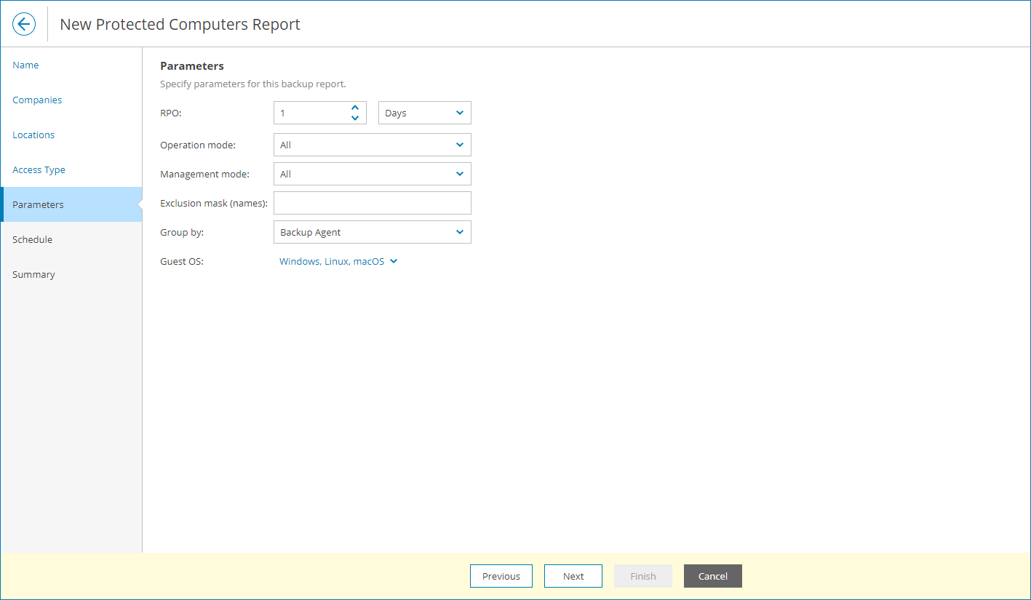Click the back arrow to exit the wizard
Image resolution: width=1031 pixels, height=600 pixels.
[x=24, y=23]
